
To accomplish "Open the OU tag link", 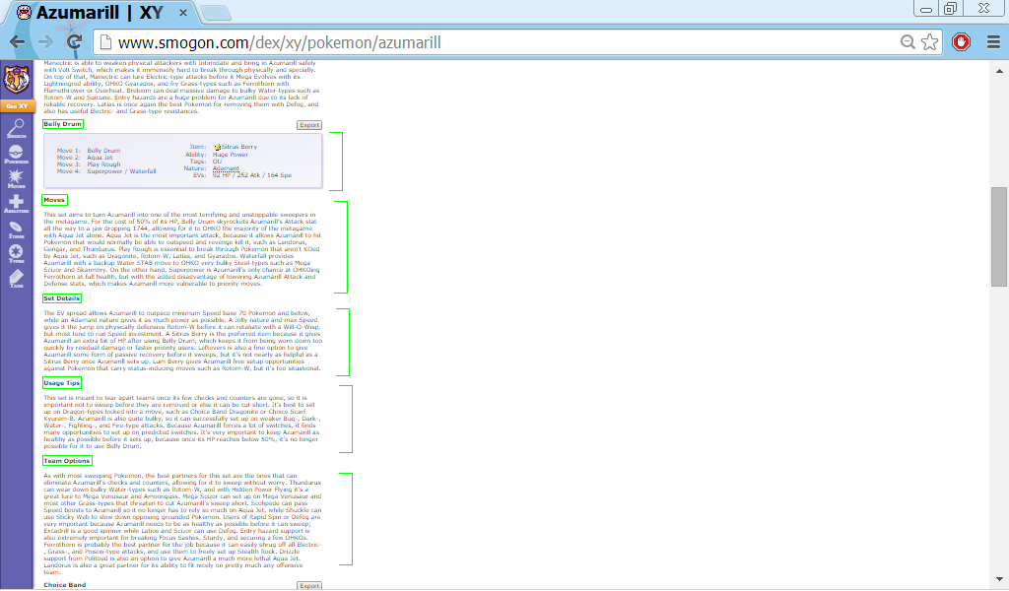I will pos(217,163).
